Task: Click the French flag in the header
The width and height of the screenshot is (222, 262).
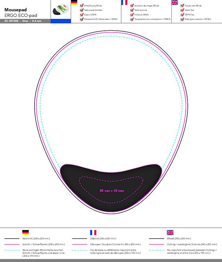Action: click(x=124, y=3)
